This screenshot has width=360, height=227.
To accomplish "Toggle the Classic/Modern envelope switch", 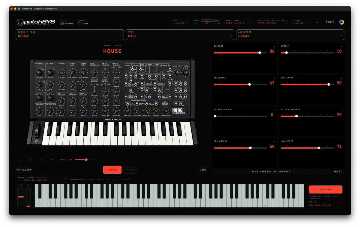I will click(x=116, y=67).
